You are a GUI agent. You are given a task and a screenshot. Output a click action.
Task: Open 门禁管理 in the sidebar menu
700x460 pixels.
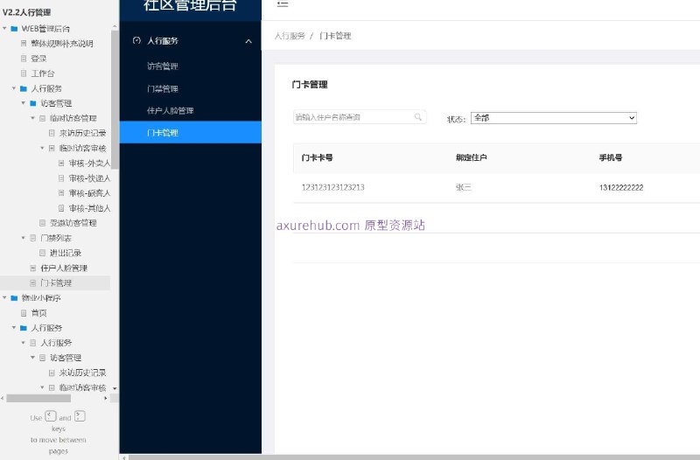163,88
